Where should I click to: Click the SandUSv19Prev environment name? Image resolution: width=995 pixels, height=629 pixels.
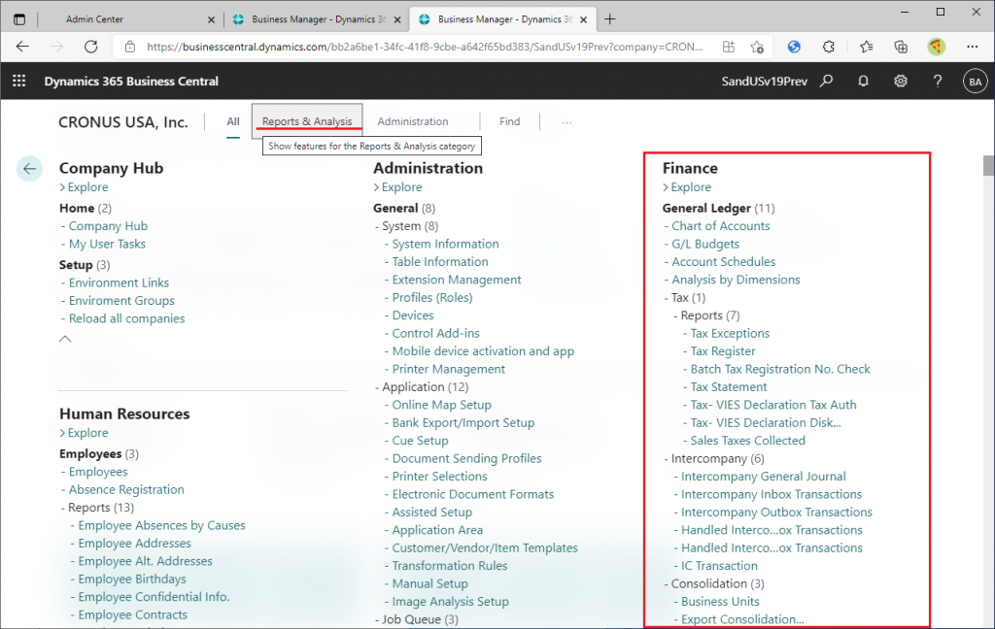pos(764,82)
